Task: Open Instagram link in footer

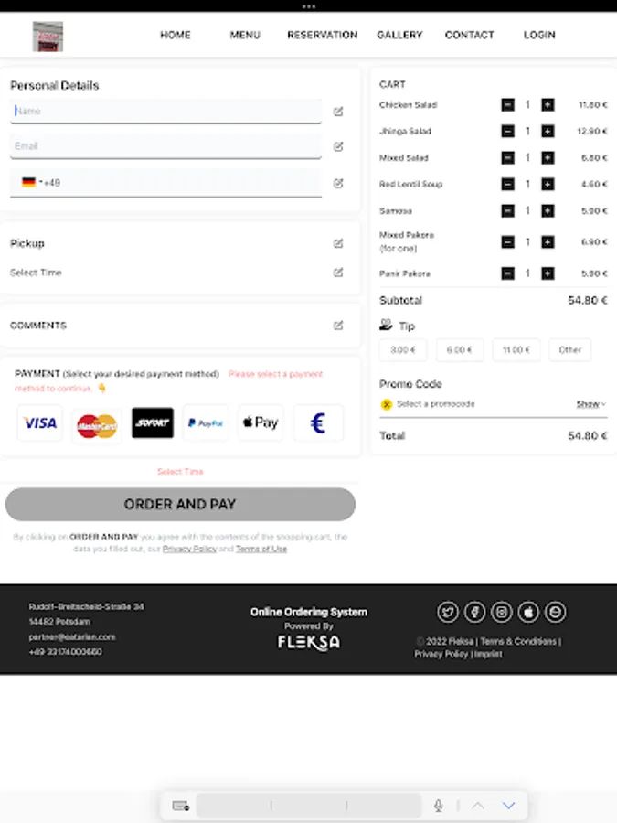Action: [502, 612]
